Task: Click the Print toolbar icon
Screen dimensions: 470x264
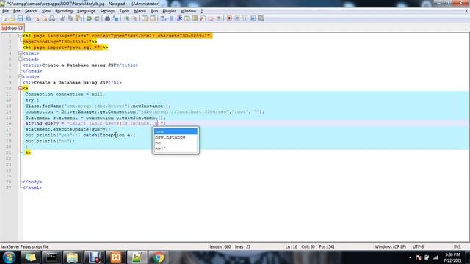Action: point(52,18)
